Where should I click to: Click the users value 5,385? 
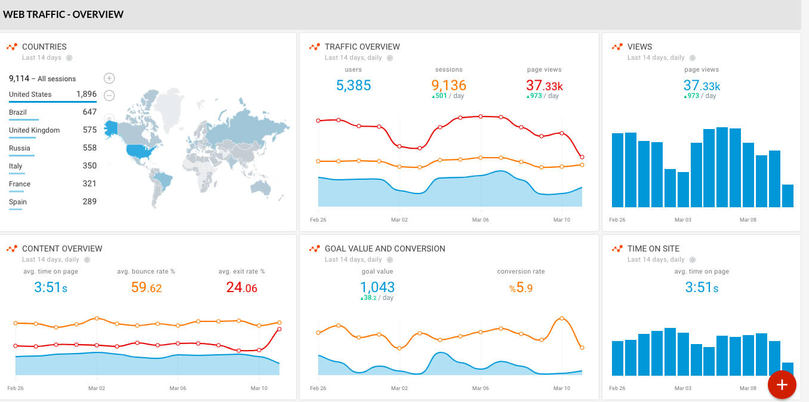click(x=353, y=85)
